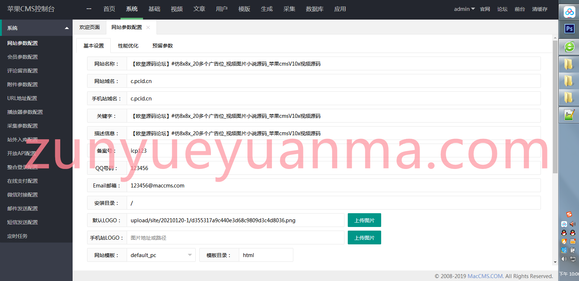This screenshot has width=579, height=281.
Task: Click the page vertical scrollbar thumb
Action: (x=555, y=107)
